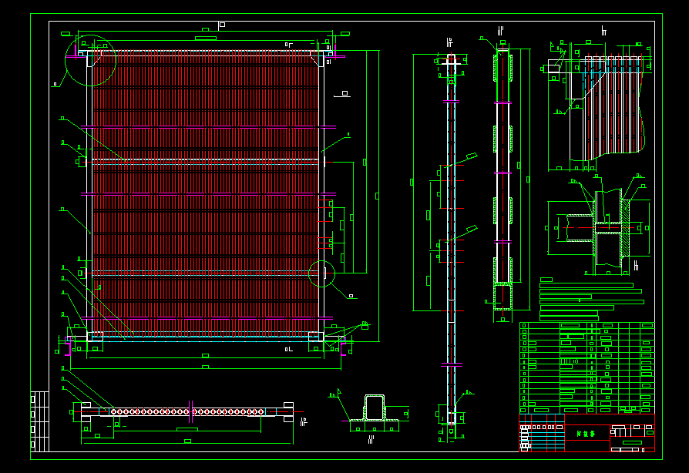Select the main red-hatched front elevation panel

(206, 196)
